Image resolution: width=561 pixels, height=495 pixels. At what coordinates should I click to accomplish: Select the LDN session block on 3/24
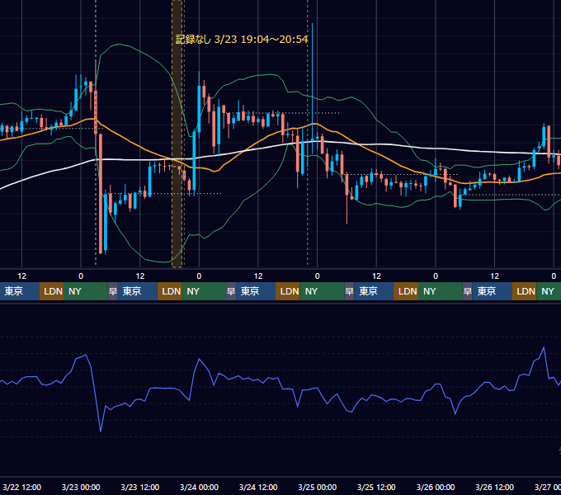tap(288, 291)
